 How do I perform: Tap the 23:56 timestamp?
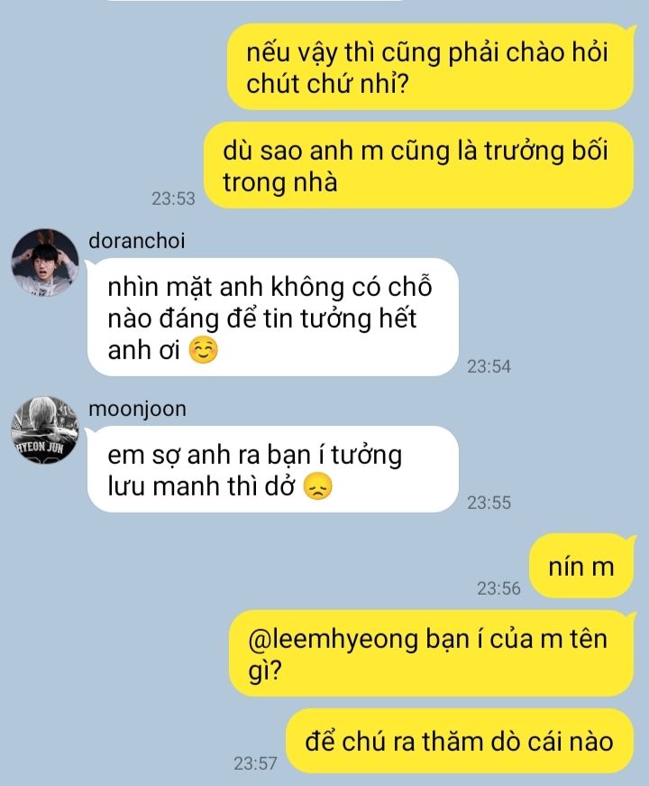click(498, 588)
